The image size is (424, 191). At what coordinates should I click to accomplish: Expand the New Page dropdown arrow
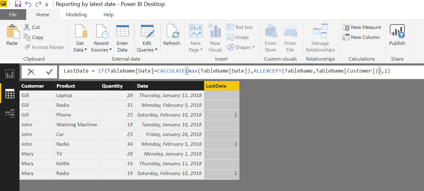tap(201, 50)
